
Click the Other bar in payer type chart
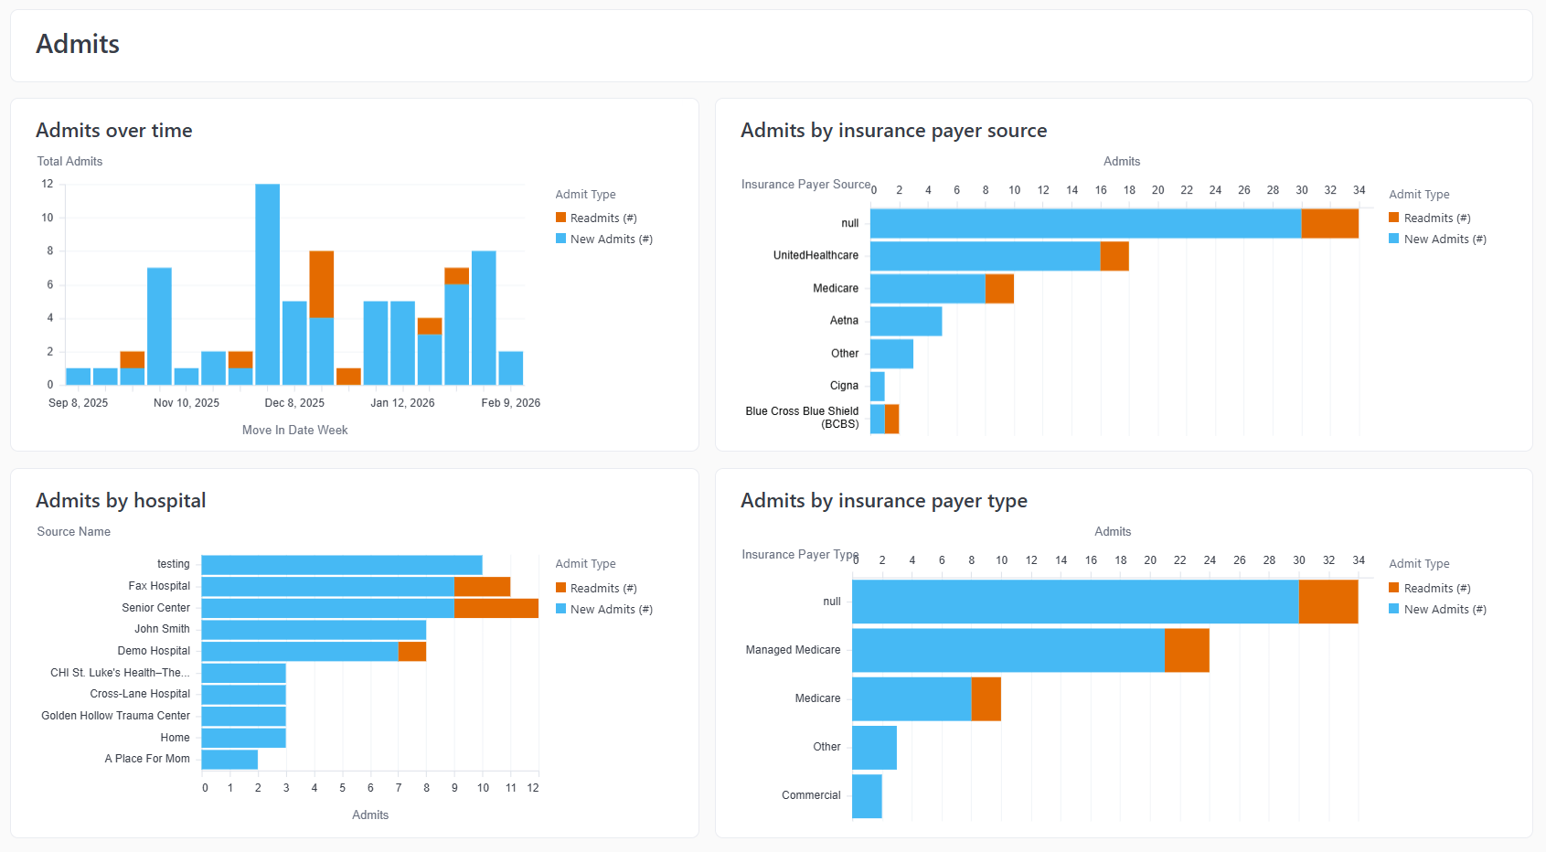[x=874, y=748]
